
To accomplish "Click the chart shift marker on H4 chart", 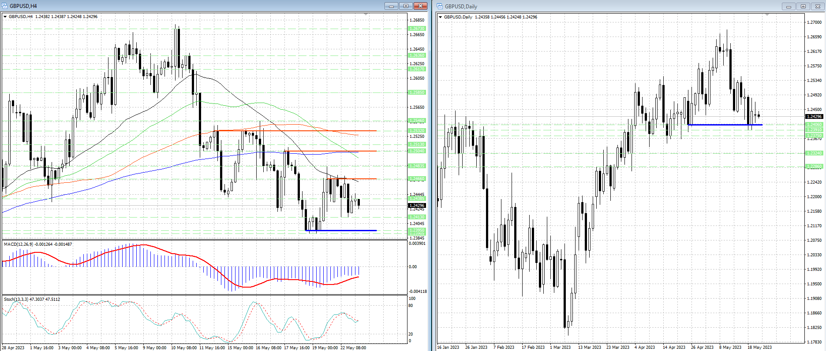I will point(366,15).
